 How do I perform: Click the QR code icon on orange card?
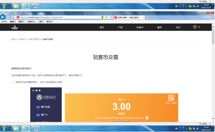pos(171,98)
